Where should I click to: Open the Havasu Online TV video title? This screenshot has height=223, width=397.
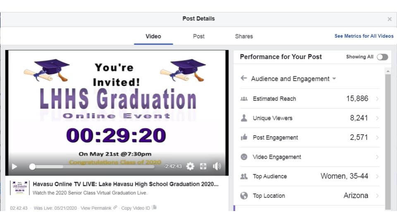click(126, 184)
